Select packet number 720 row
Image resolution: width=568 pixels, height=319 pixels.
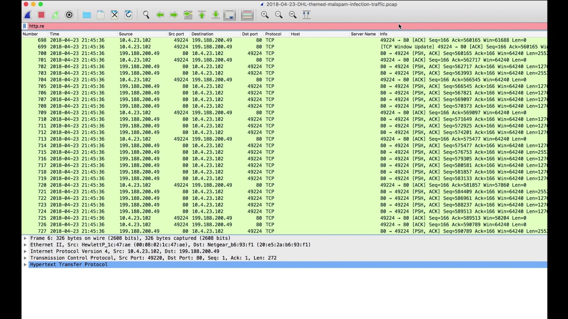click(284, 185)
